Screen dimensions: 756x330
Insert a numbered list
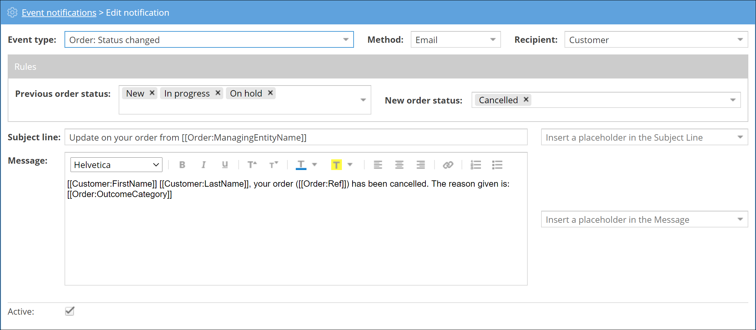[476, 165]
